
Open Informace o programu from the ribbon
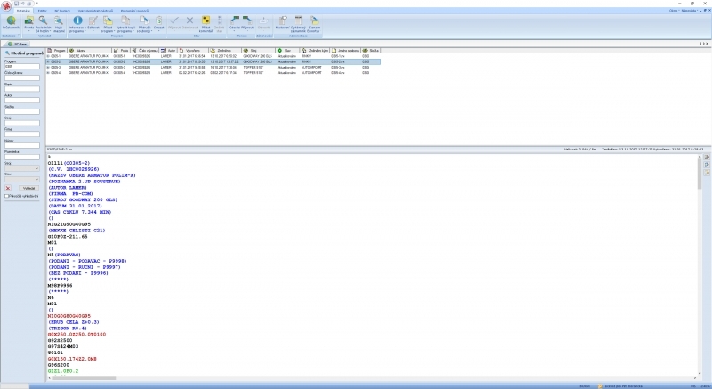coord(77,20)
